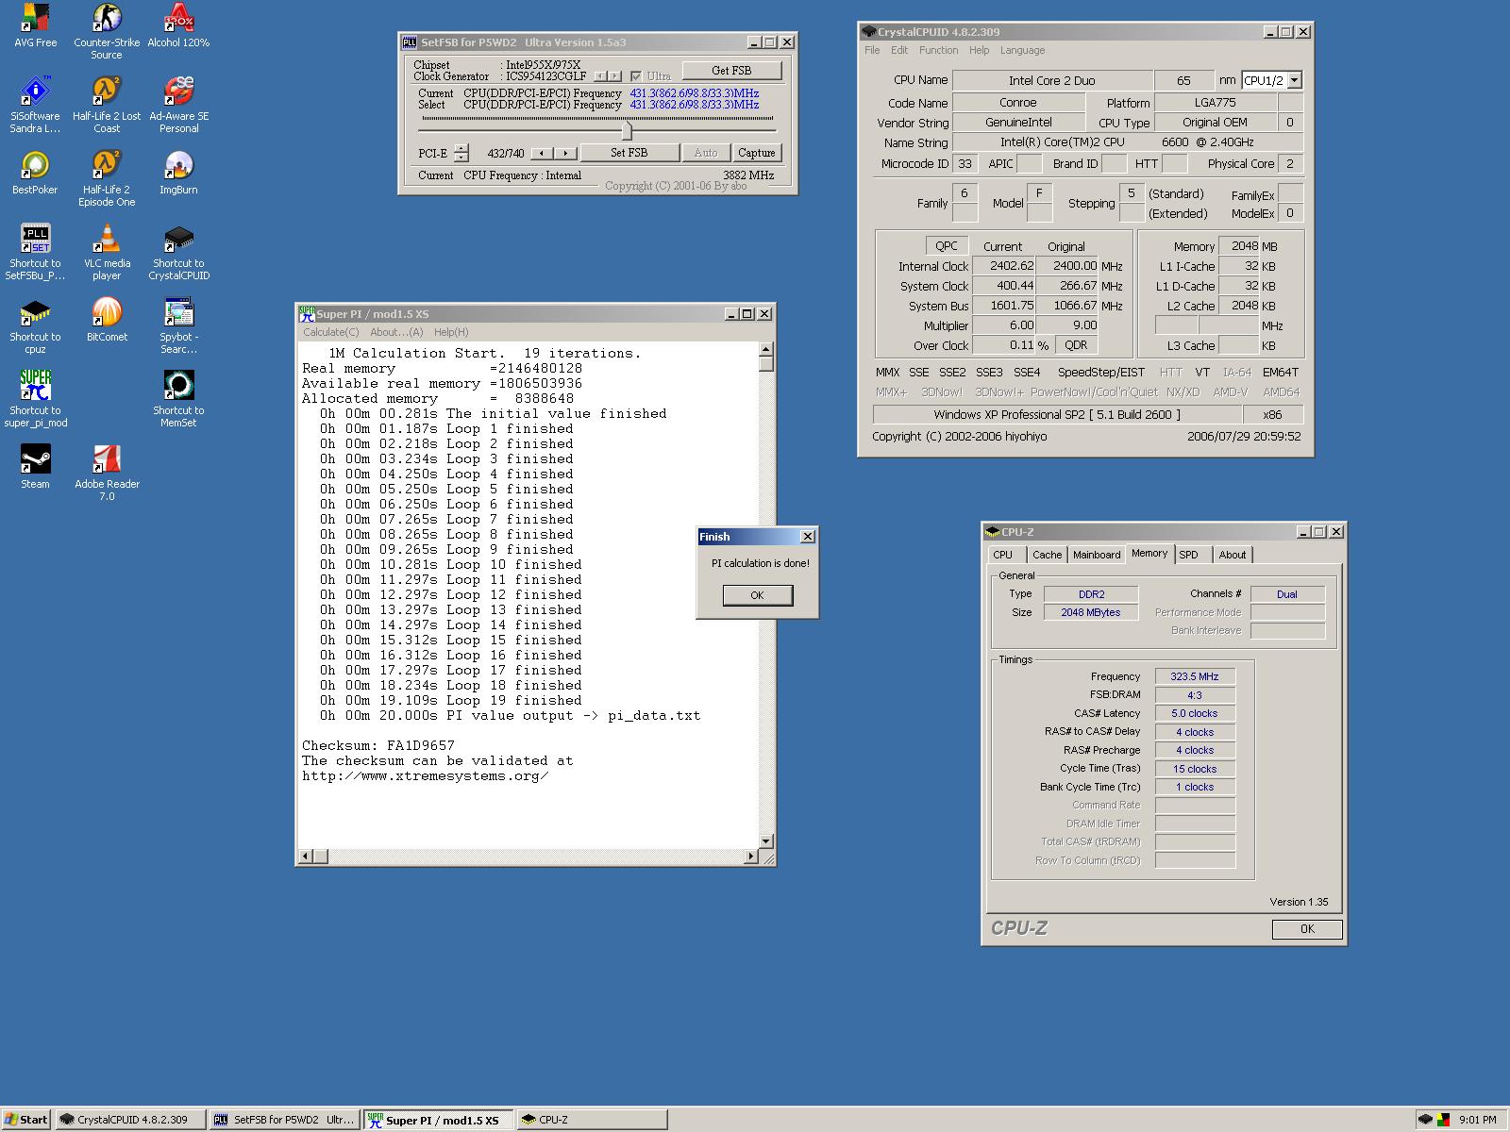Click the SetFSB title bar icon
The image size is (1510, 1132).
[x=410, y=42]
